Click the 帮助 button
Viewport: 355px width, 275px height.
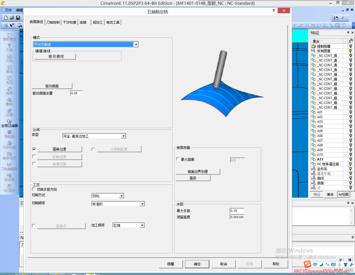point(276,264)
